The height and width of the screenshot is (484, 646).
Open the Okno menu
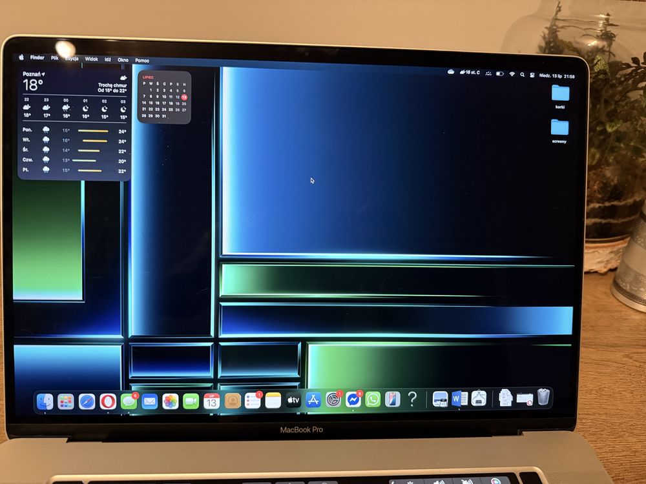click(x=123, y=59)
